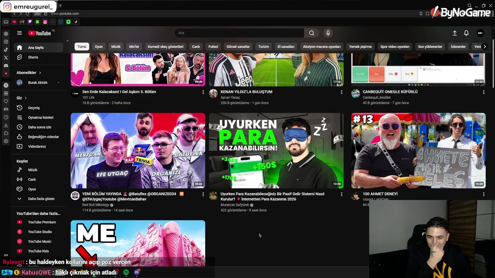Reload the page
Screen dimensions: 495x278
pos(27,14)
